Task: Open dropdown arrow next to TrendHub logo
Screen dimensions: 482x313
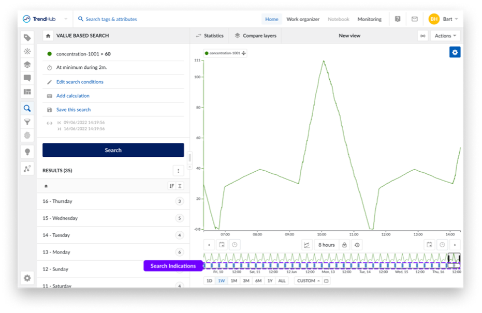Action: pos(66,19)
